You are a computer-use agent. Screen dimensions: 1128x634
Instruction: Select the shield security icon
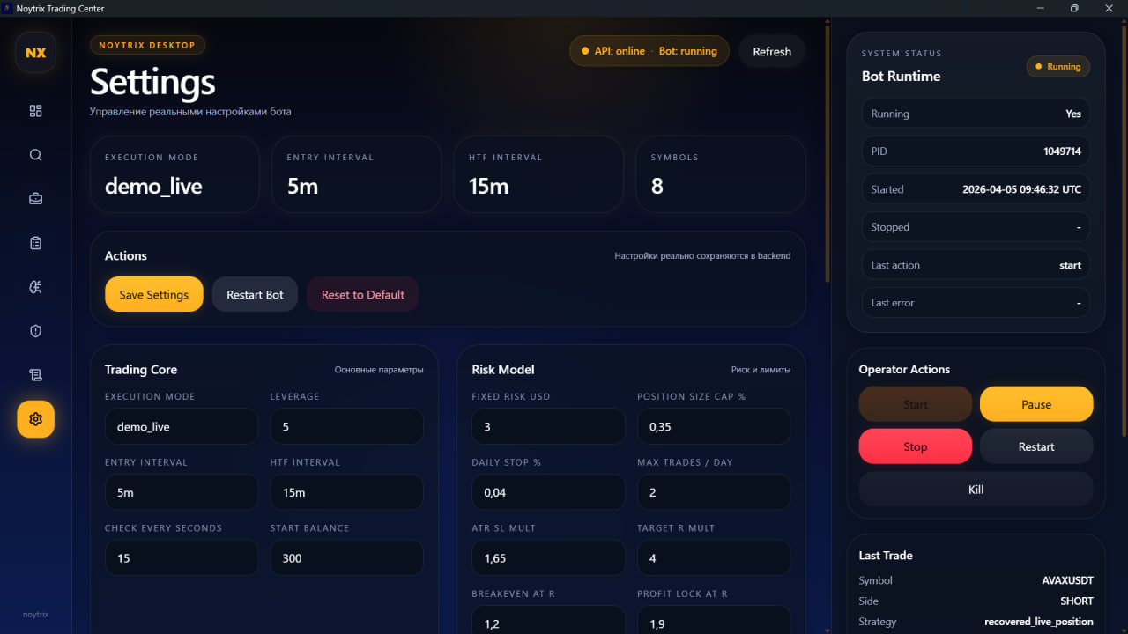point(35,330)
